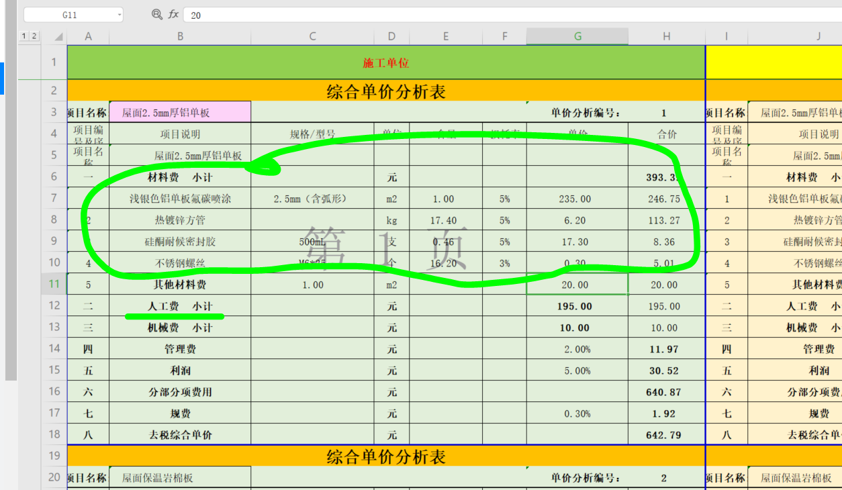842x490 pixels.
Task: Click material total 393.3 in row 6
Action: click(667, 177)
